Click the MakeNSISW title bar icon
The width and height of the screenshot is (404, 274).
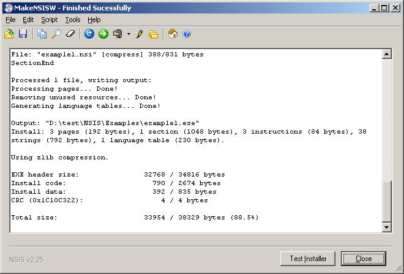click(x=8, y=8)
